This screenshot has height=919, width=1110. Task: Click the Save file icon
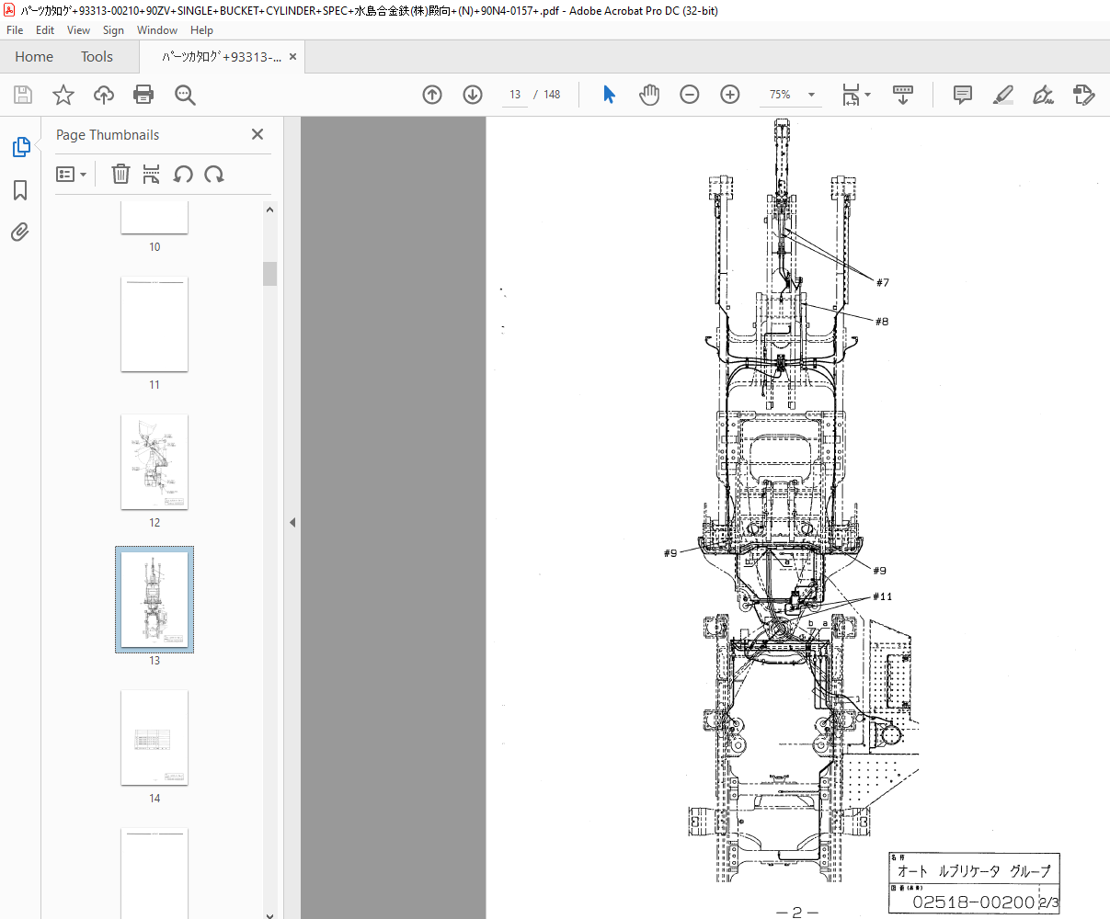(x=23, y=95)
